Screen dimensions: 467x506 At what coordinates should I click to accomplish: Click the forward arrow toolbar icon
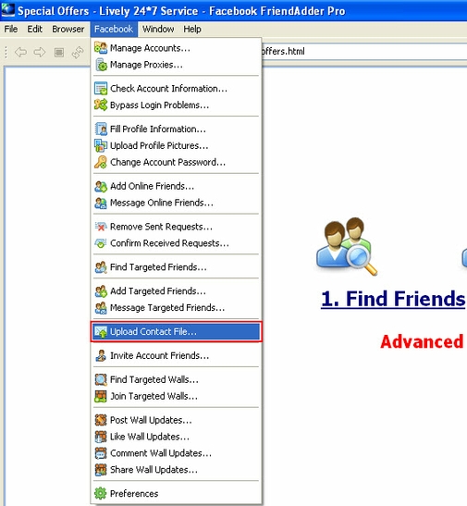pos(40,52)
